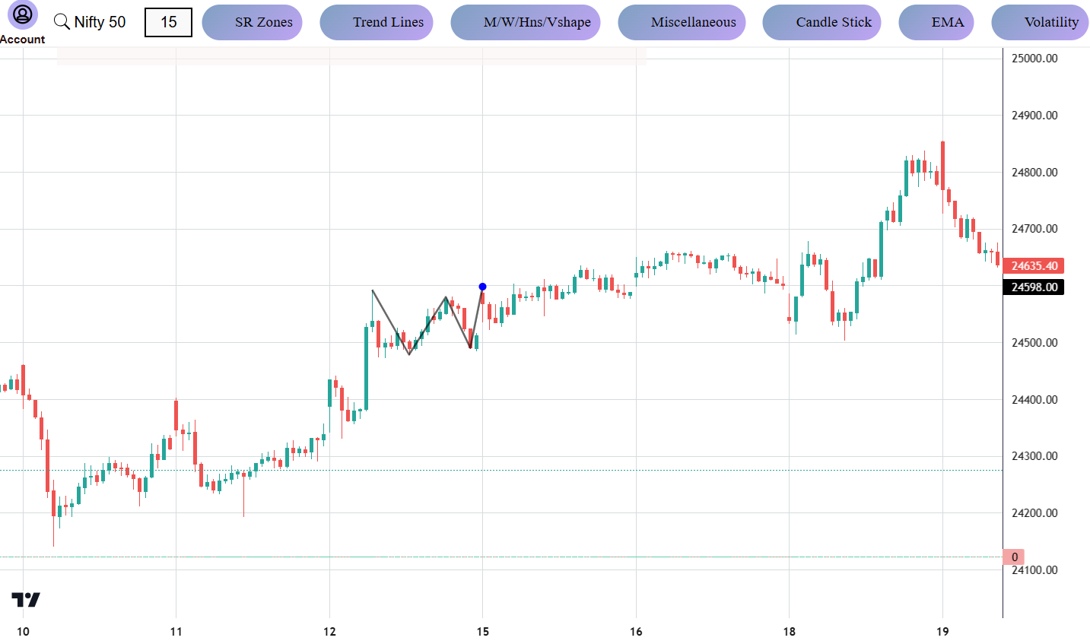The image size is (1090, 644).
Task: Open the search magnifier beside Nifty 50
Action: coord(61,21)
